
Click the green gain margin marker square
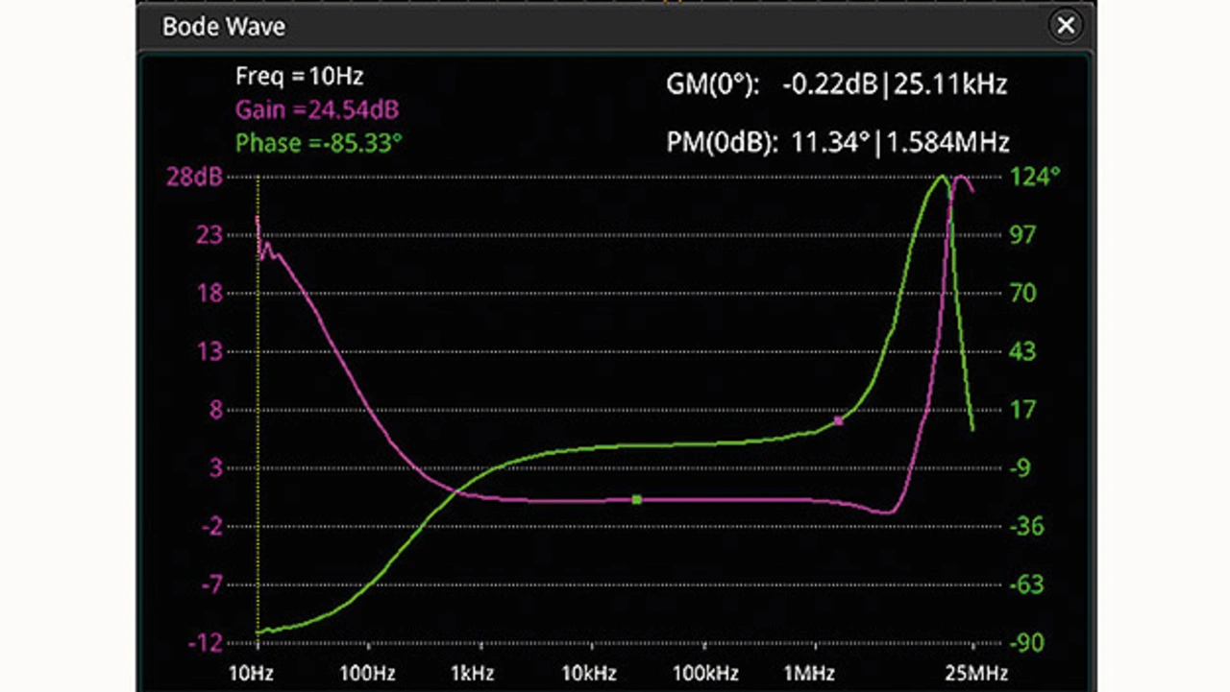636,499
